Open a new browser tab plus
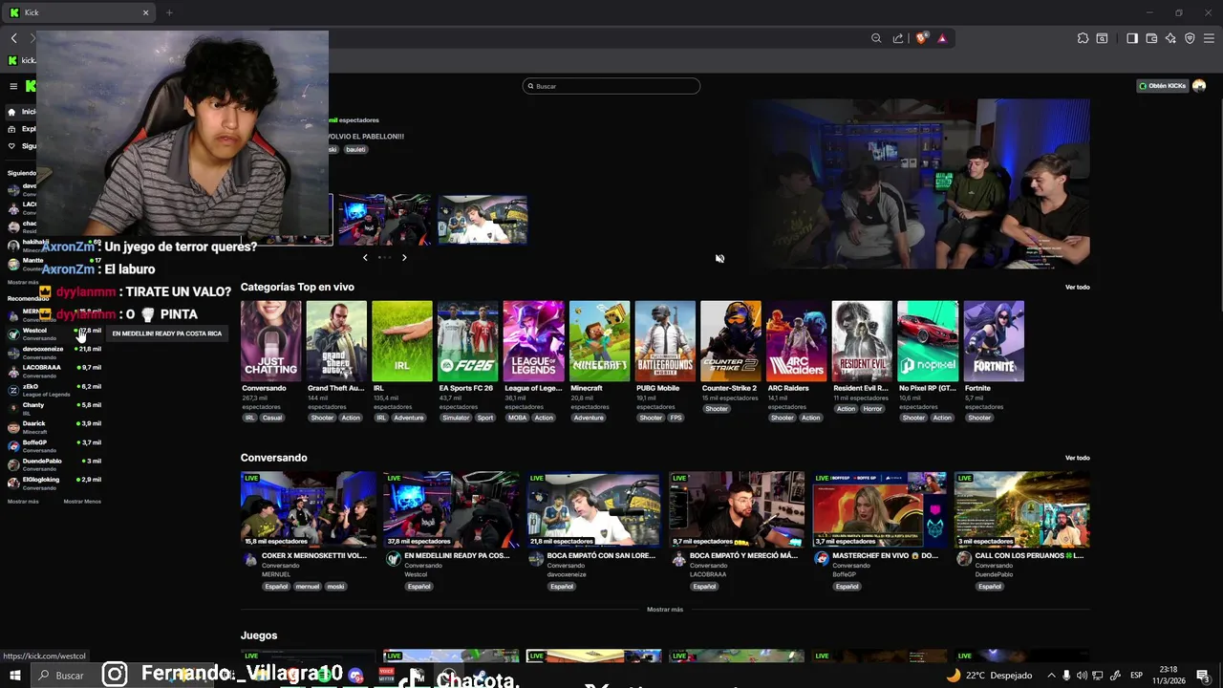This screenshot has height=688, width=1223. click(x=169, y=12)
